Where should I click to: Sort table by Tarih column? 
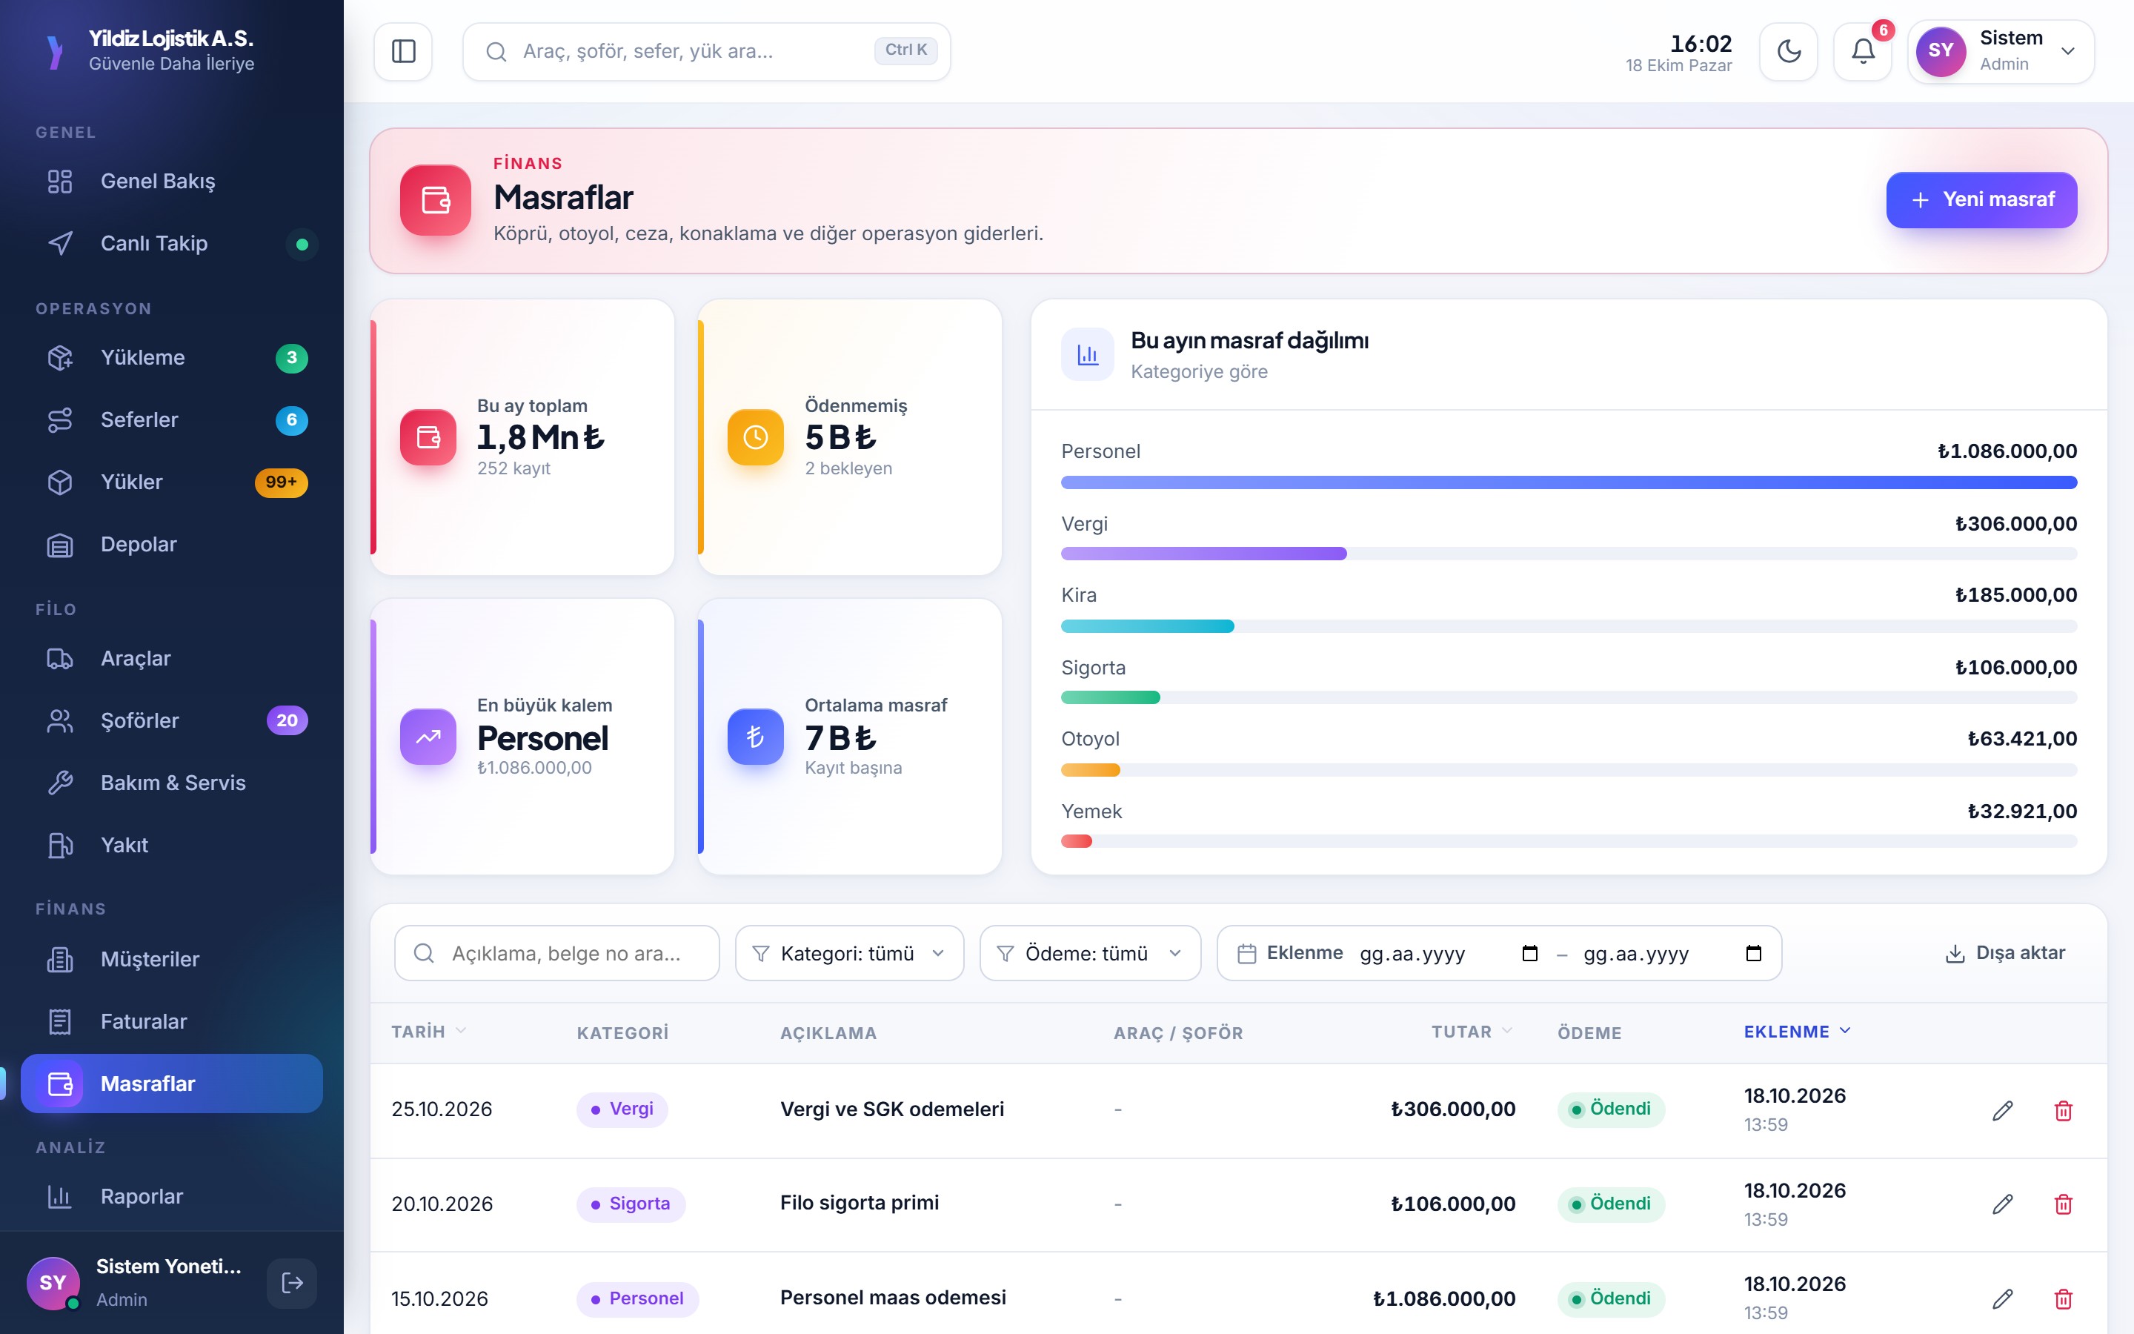(428, 1032)
